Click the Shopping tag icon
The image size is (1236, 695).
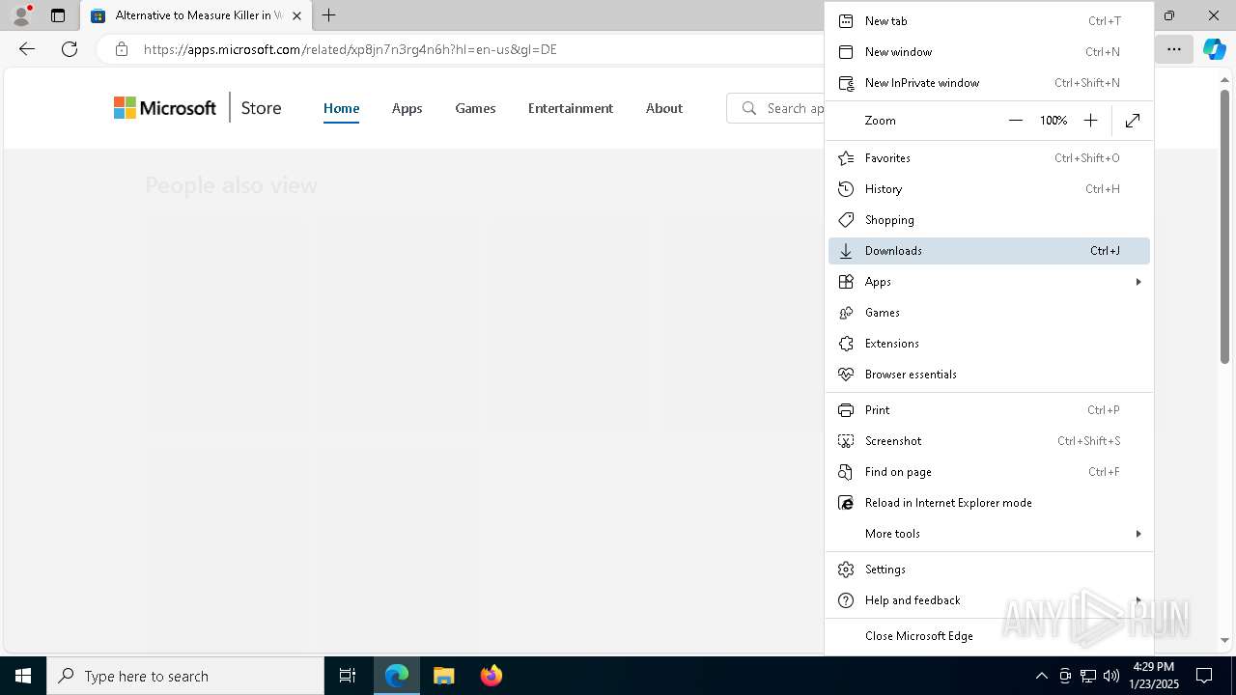point(846,219)
